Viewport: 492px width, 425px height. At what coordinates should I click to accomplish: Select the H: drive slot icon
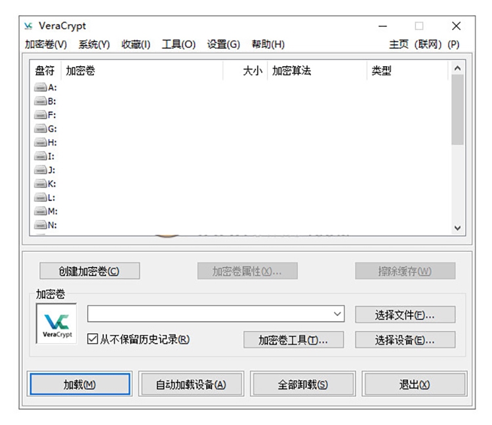coord(41,142)
